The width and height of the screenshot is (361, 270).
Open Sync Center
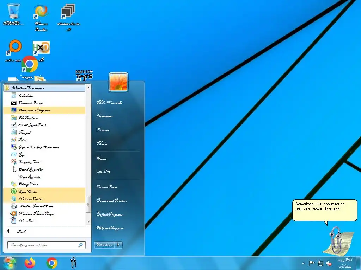[44, 191]
